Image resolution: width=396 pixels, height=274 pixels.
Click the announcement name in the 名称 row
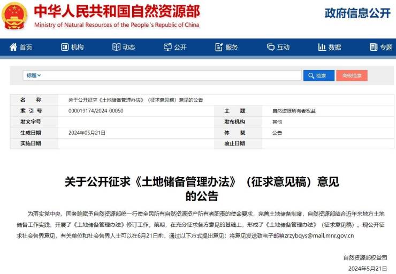[135, 100]
